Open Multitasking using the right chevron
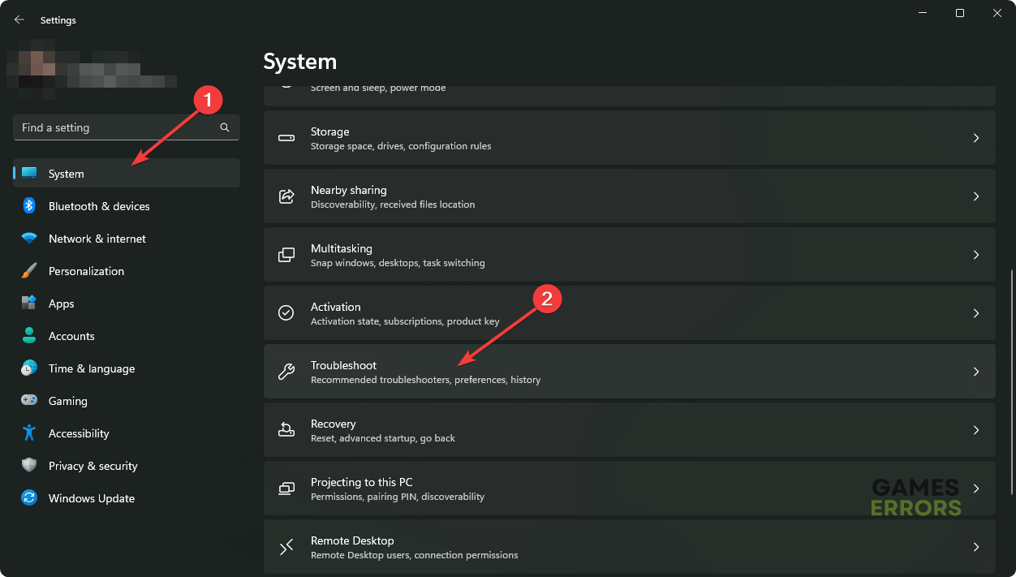 [x=976, y=255]
